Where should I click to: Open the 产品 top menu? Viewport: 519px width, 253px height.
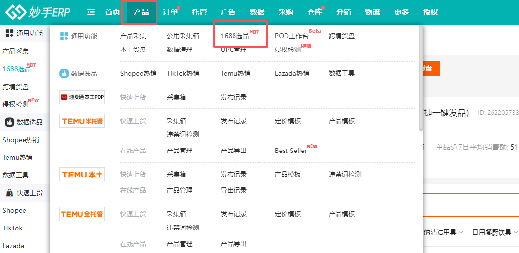tap(141, 12)
